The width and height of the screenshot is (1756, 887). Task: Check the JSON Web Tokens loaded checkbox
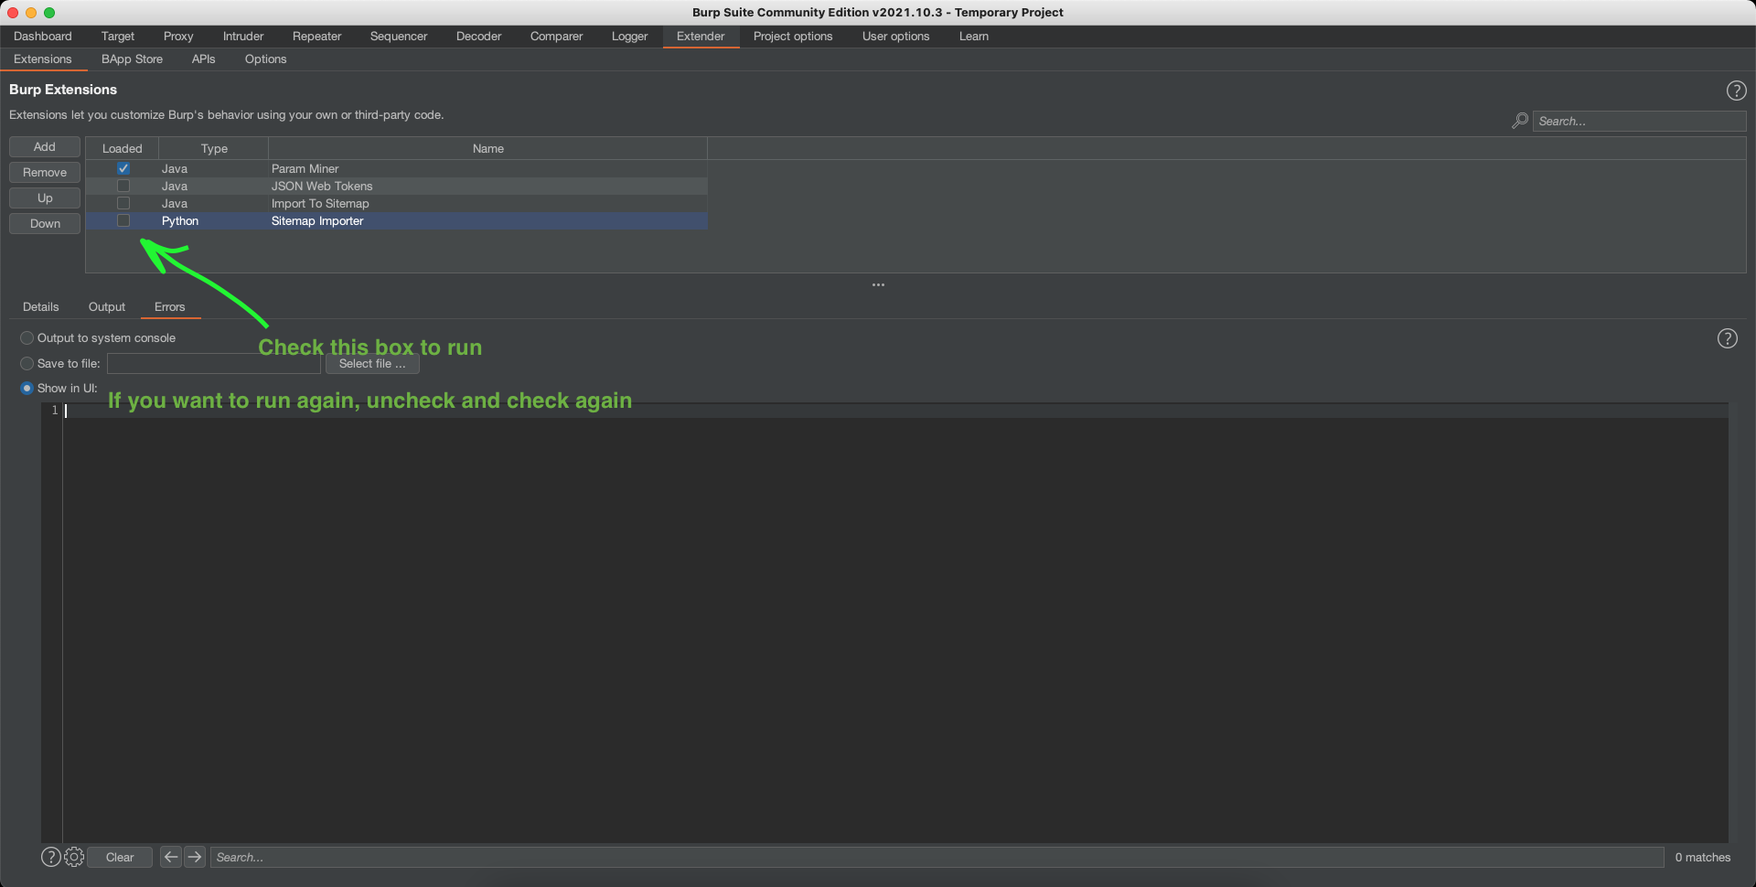point(123,186)
